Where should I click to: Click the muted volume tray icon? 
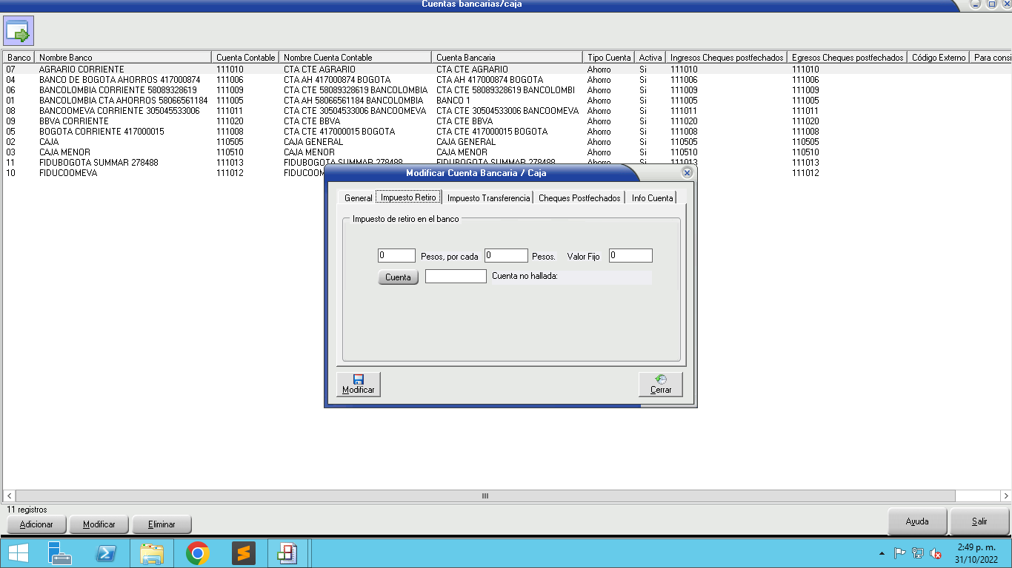pos(936,553)
